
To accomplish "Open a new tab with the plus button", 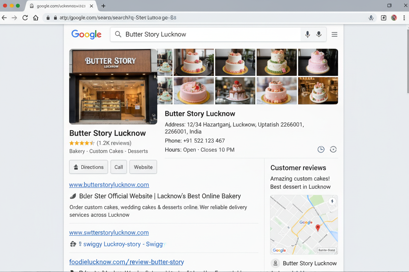I will [103, 6].
